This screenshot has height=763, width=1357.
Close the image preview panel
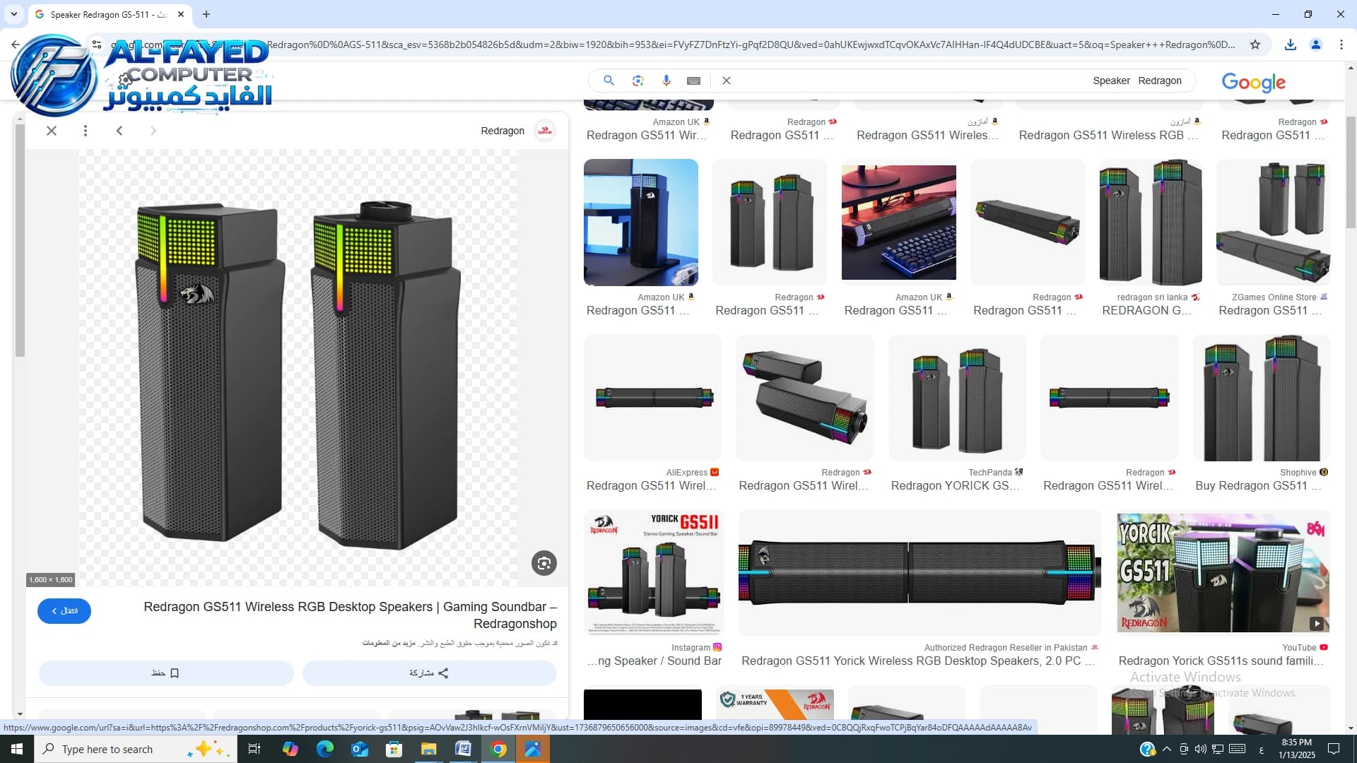52,131
